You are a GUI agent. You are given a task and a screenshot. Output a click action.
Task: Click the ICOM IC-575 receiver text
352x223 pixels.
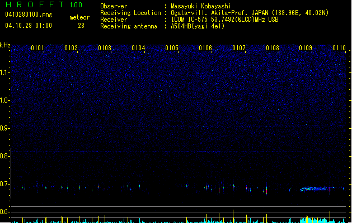pyautogui.click(x=224, y=20)
